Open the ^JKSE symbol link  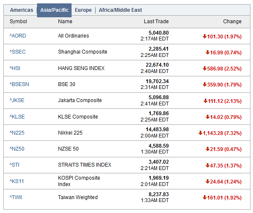(x=17, y=100)
